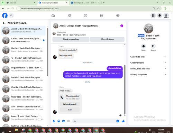Open Friends icon in top navigation
This screenshot has height=133, width=173.
(69, 16)
